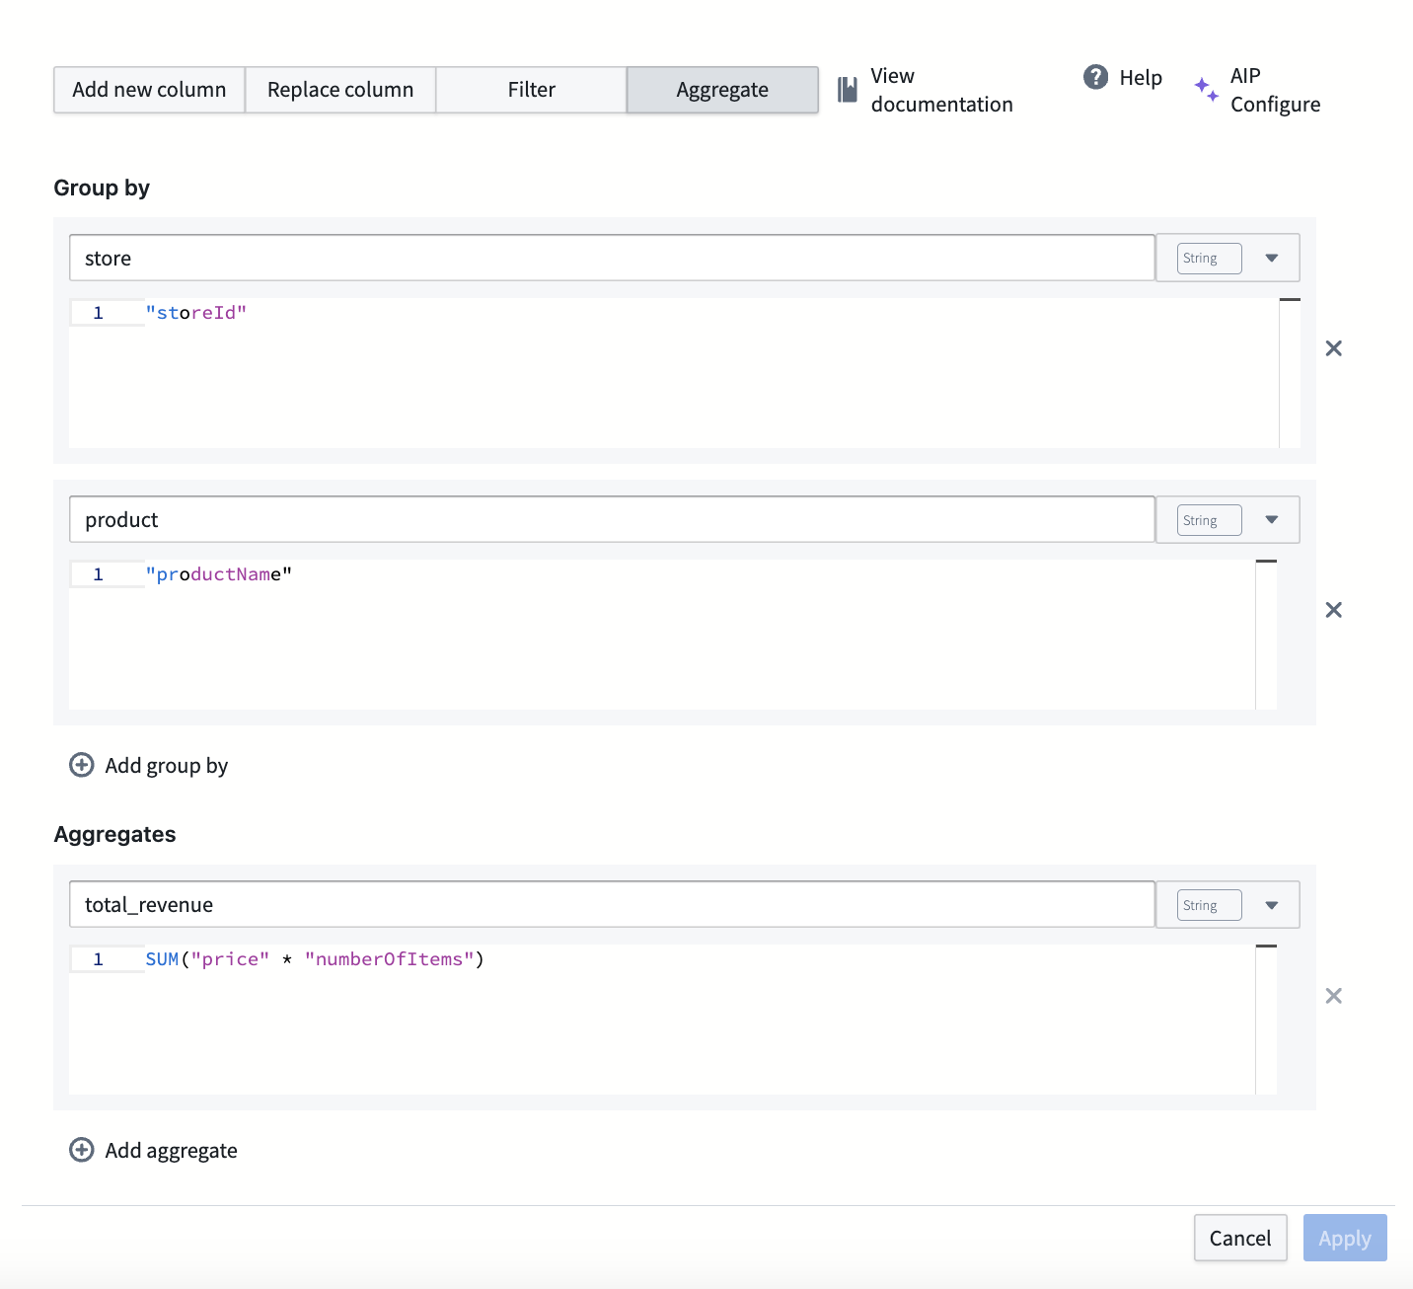Viewport: 1413px width, 1289px height.
Task: Switch to the Replace column tab
Action: [340, 90]
